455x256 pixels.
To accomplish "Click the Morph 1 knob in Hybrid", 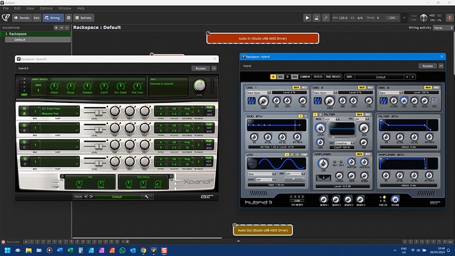I will click(323, 199).
